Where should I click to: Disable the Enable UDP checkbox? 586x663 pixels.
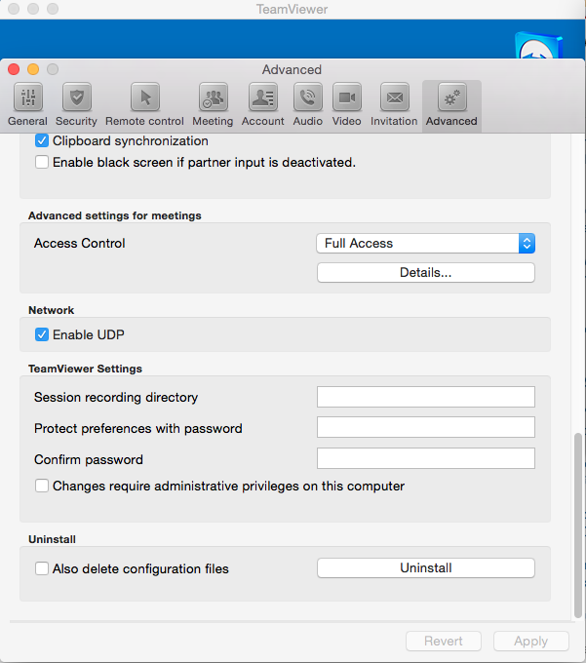click(x=42, y=334)
